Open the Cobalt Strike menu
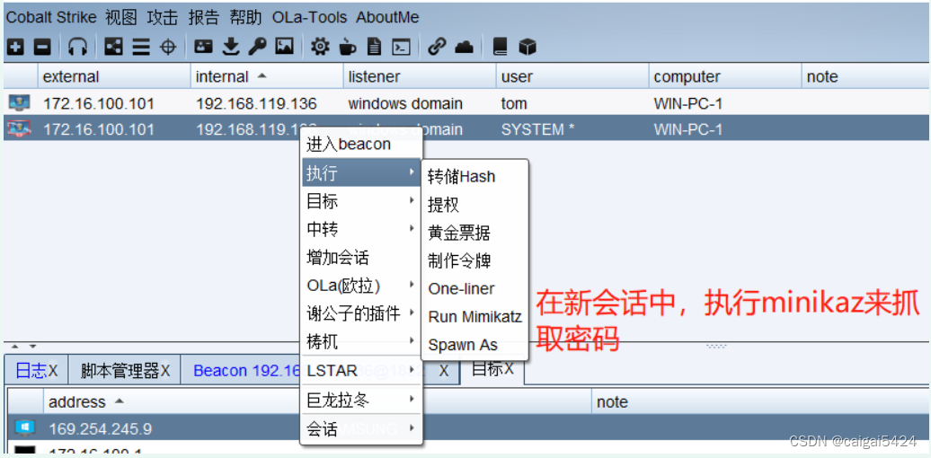The height and width of the screenshot is (458, 931). pyautogui.click(x=51, y=18)
